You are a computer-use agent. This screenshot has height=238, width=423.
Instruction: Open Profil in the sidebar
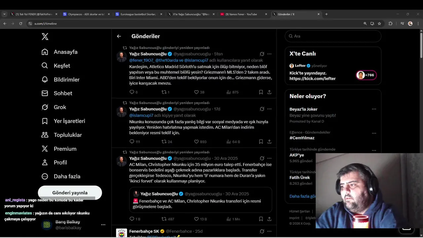pyautogui.click(x=54, y=163)
